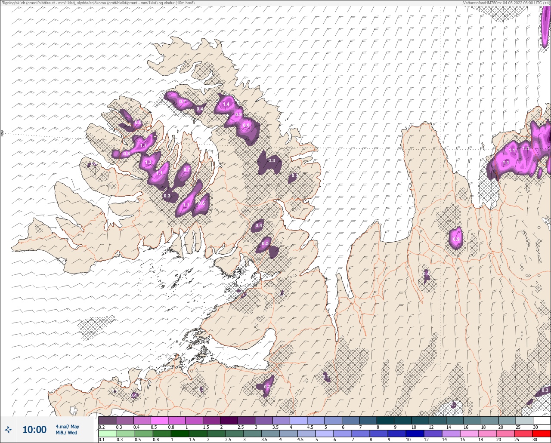The width and height of the screenshot is (551, 443).
Task: Pick the plum swatch at upper-row value 1.5
Action: coord(211,420)
